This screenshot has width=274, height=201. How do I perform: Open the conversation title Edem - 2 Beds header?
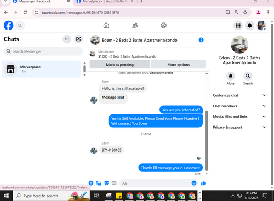pos(140,40)
